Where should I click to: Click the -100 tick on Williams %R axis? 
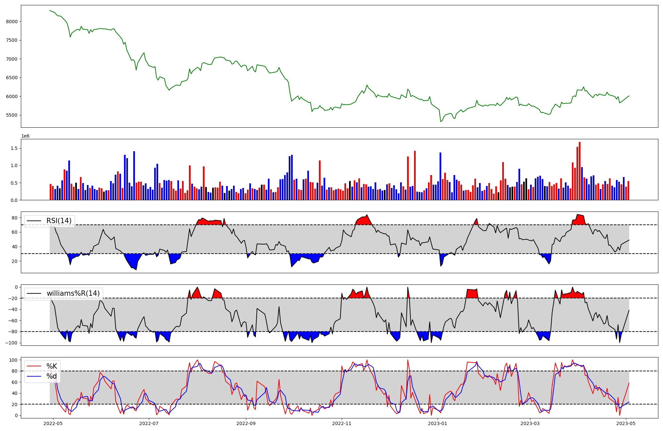(11, 343)
